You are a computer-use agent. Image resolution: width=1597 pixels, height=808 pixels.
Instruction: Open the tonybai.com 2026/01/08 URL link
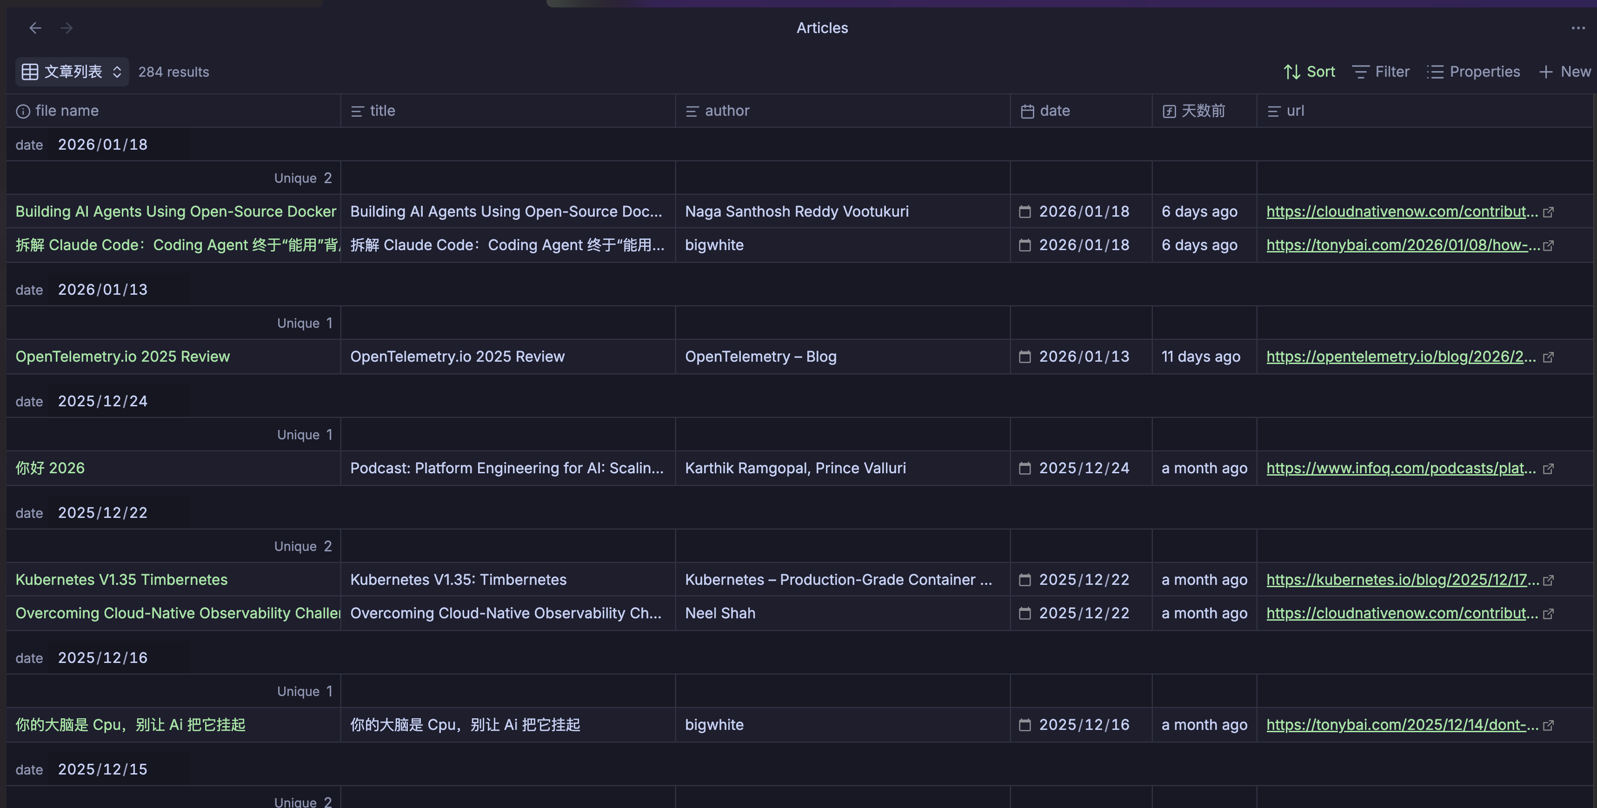1402,245
